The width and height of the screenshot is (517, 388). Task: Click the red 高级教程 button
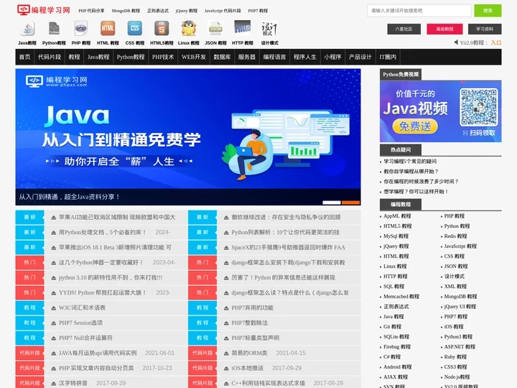pyautogui.click(x=444, y=29)
